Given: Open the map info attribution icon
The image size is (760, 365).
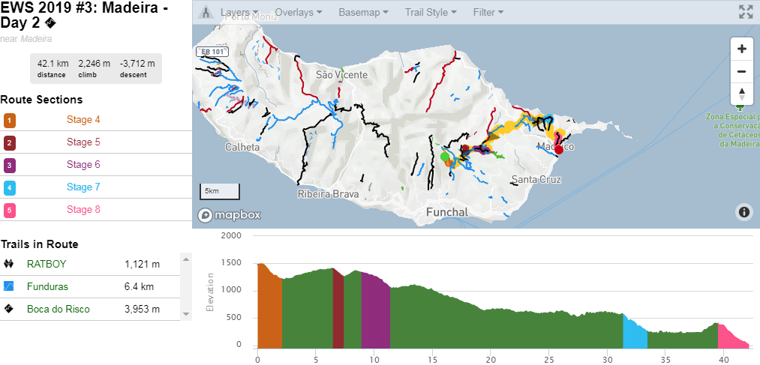Looking at the screenshot, I should (x=743, y=212).
